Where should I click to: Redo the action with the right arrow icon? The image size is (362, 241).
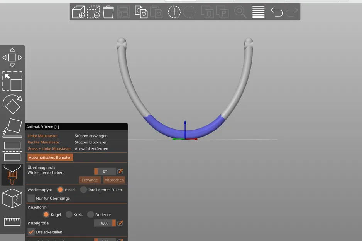(292, 12)
